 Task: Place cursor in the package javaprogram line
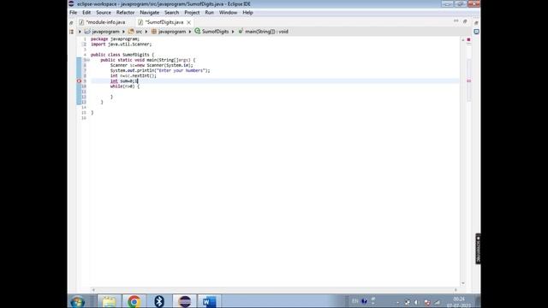(115, 39)
